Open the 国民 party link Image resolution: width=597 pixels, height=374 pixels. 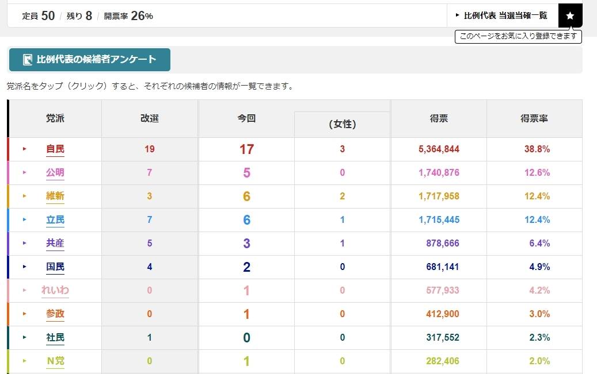pos(55,267)
